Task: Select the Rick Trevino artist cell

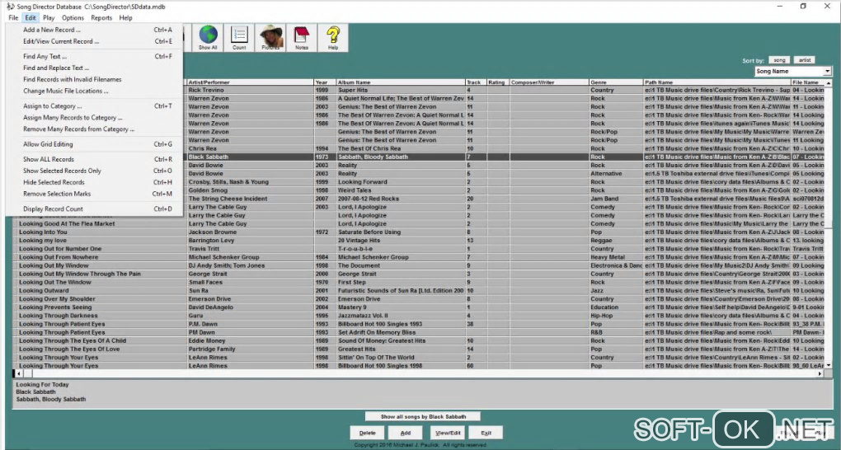Action: [250, 90]
